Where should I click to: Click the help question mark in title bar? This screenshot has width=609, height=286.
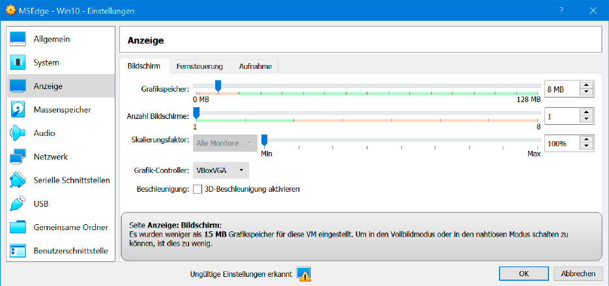click(561, 11)
